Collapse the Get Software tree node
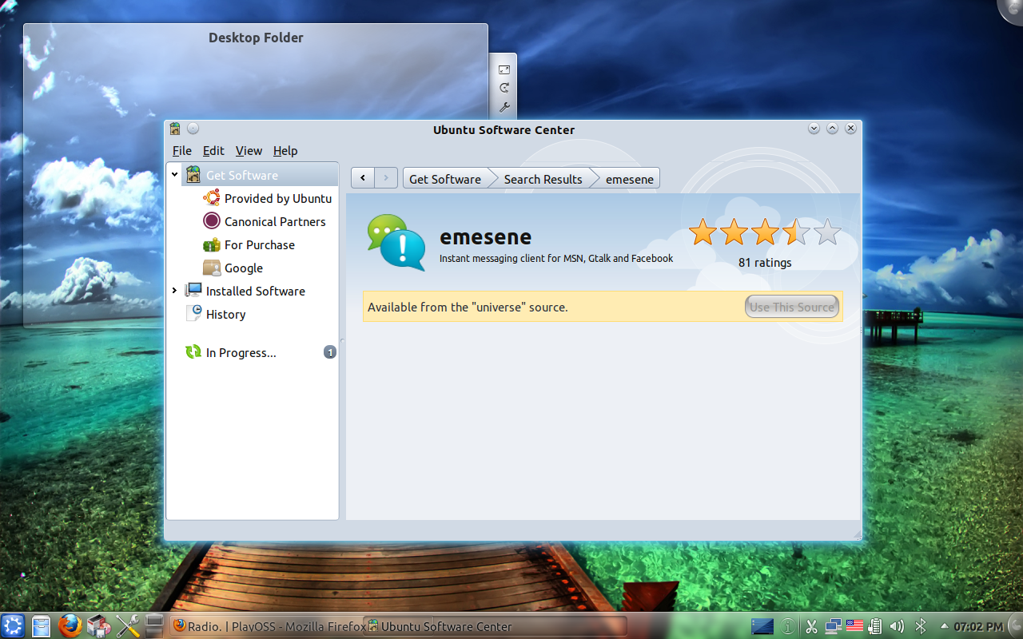1023x639 pixels. coord(174,174)
